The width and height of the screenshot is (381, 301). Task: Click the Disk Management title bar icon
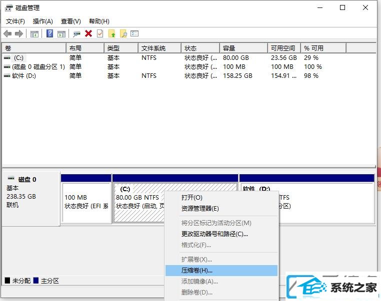(8, 8)
